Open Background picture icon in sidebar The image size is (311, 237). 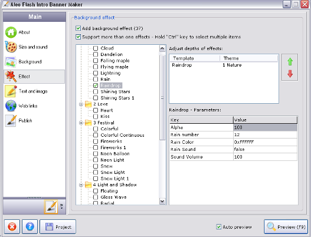point(11,62)
